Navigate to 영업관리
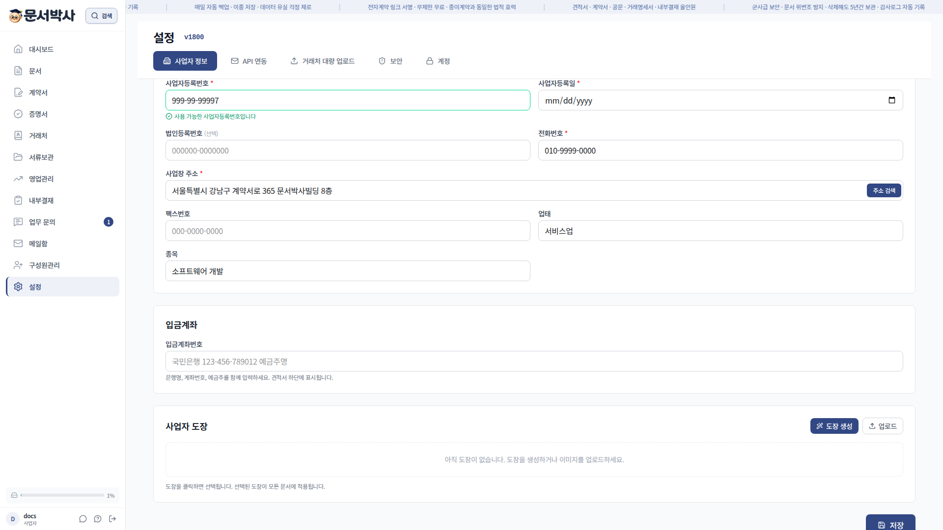 coord(62,179)
